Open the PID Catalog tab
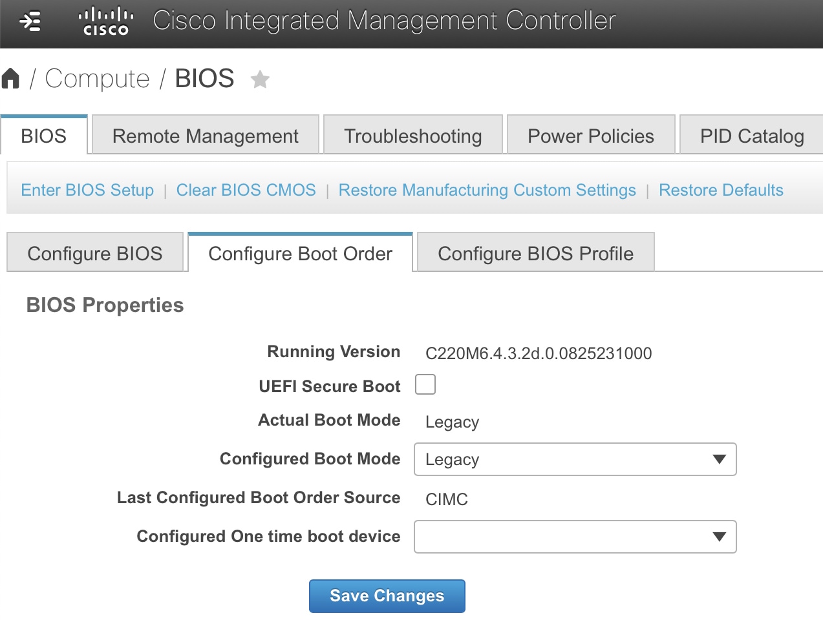823x622 pixels. 751,136
